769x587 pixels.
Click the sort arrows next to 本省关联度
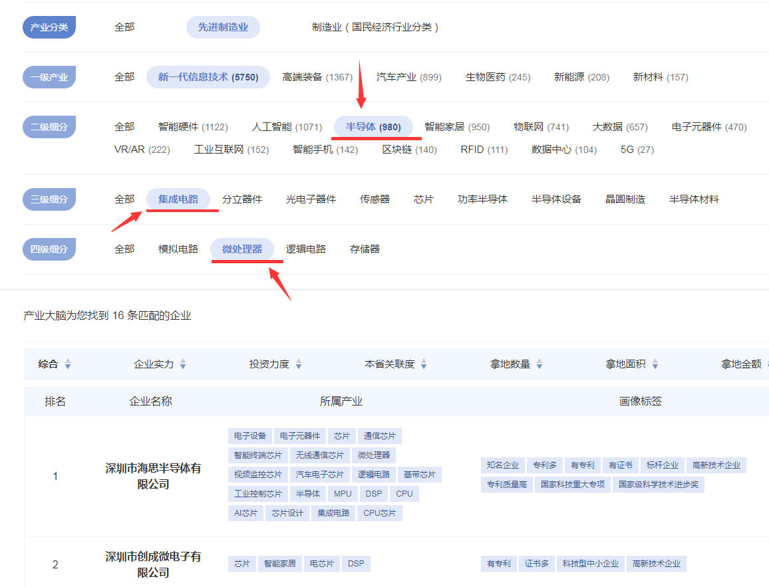[424, 364]
